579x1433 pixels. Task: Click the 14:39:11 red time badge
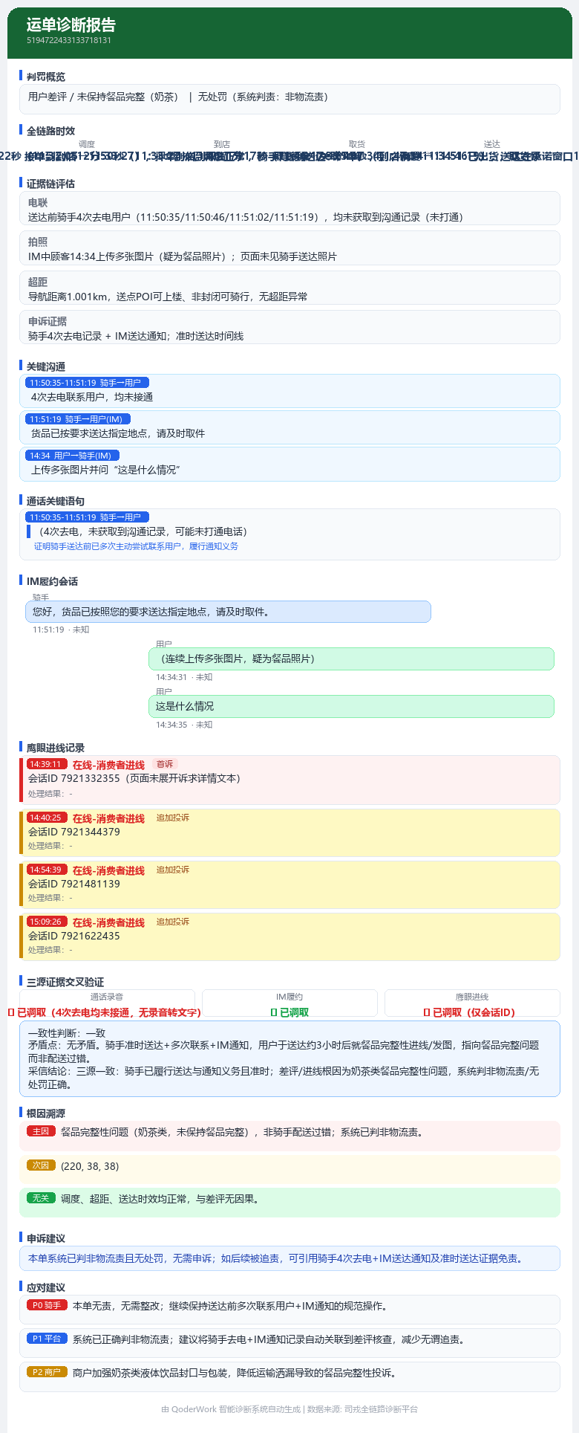point(46,764)
